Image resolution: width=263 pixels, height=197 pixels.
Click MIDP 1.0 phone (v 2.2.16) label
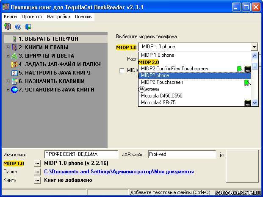76,163
